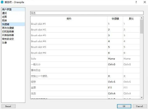Confirm preferences with the OK button

coord(124,106)
